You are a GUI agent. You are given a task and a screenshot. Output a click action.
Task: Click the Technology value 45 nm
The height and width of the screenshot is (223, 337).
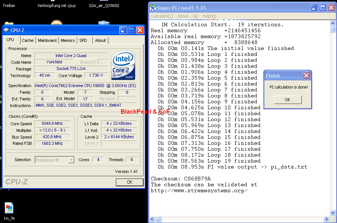click(45, 75)
